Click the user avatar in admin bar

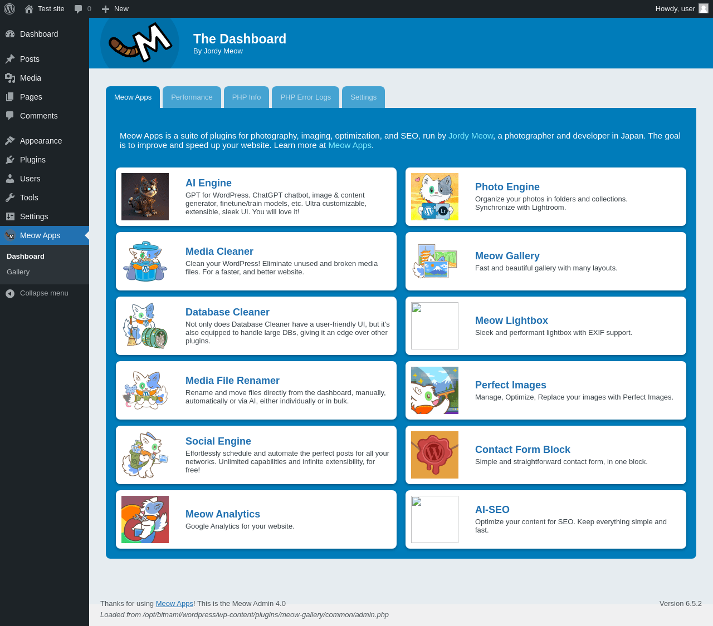pyautogui.click(x=704, y=9)
